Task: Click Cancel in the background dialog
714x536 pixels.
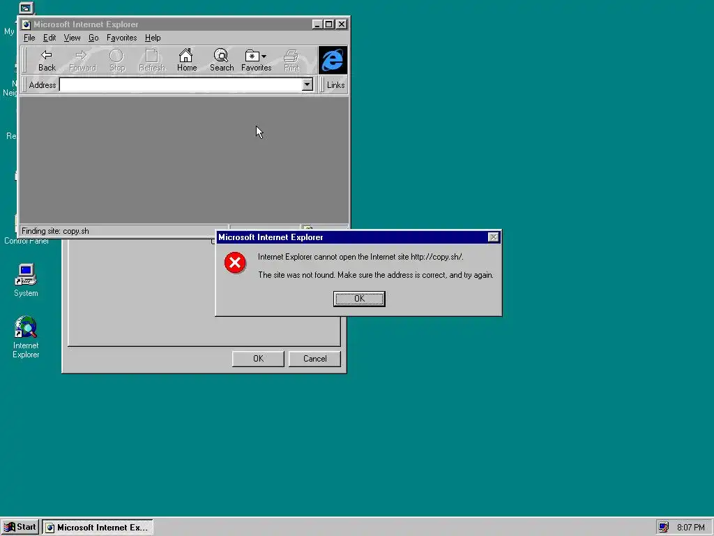Action: [x=314, y=359]
